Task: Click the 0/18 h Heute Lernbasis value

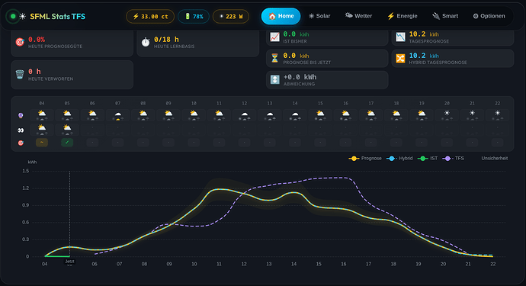Action: click(x=166, y=40)
